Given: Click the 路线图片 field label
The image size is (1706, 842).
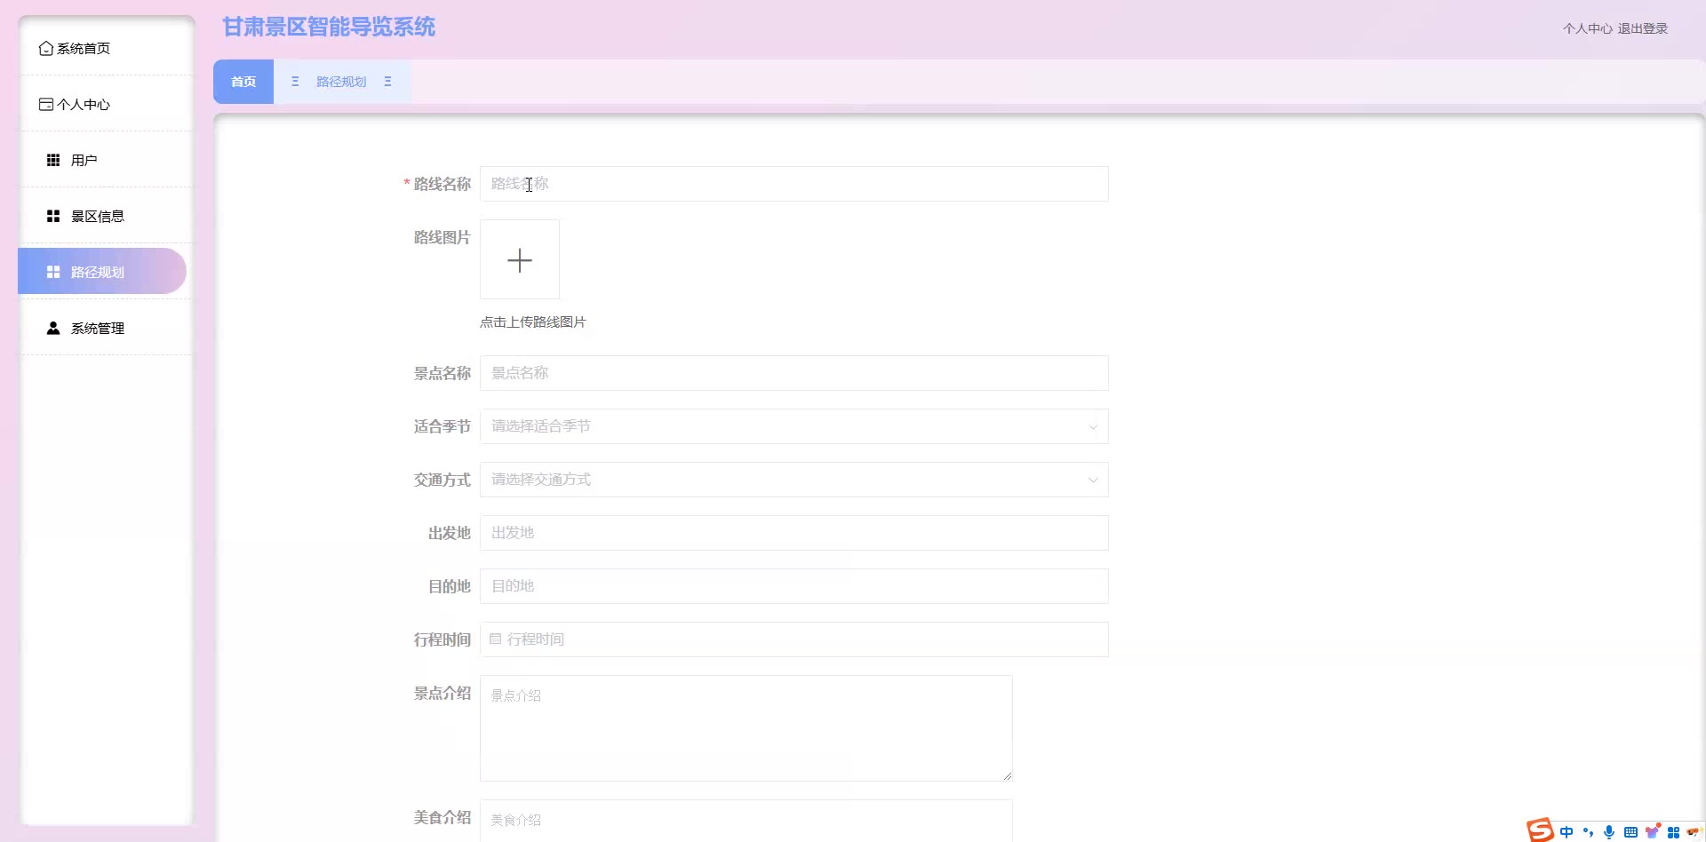Looking at the screenshot, I should (x=442, y=237).
